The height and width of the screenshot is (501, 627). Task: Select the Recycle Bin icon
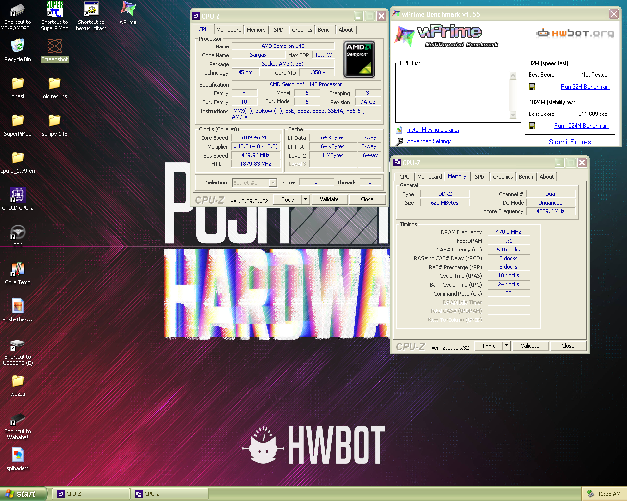pos(18,47)
